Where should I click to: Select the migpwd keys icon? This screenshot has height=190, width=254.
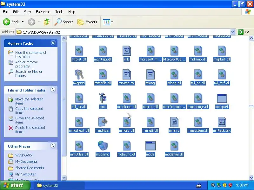pos(79,74)
